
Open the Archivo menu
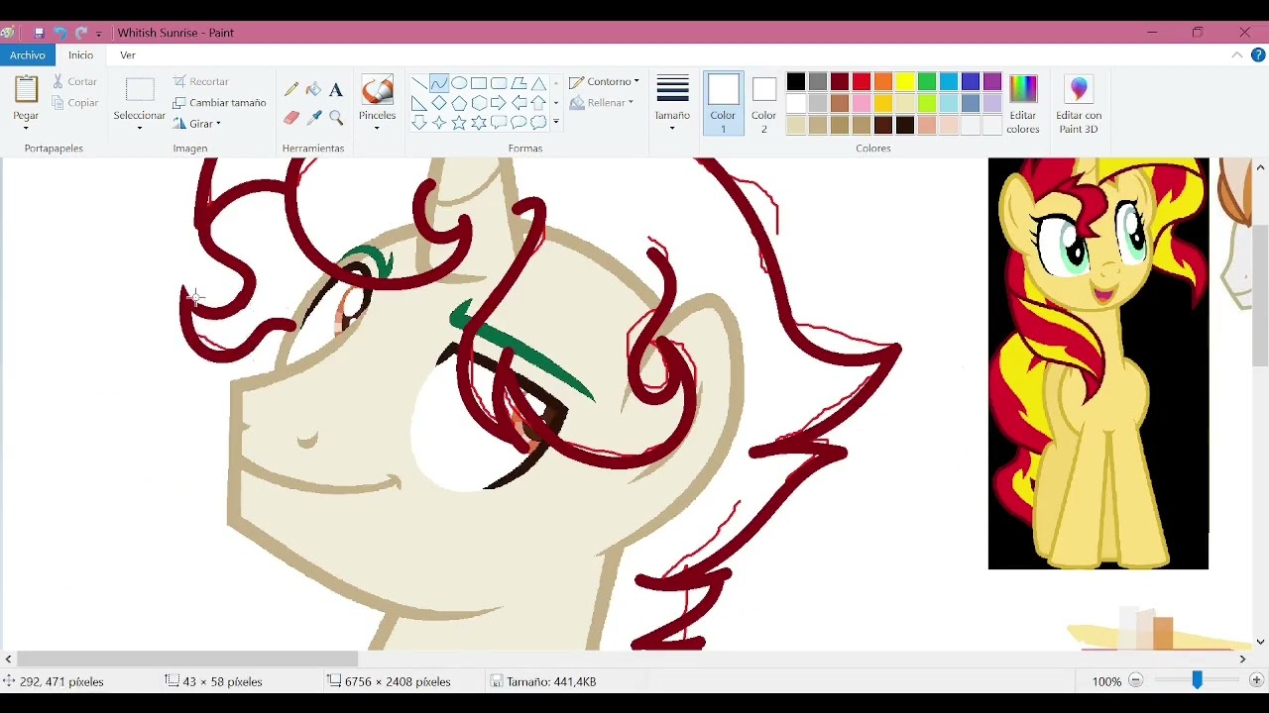tap(28, 55)
